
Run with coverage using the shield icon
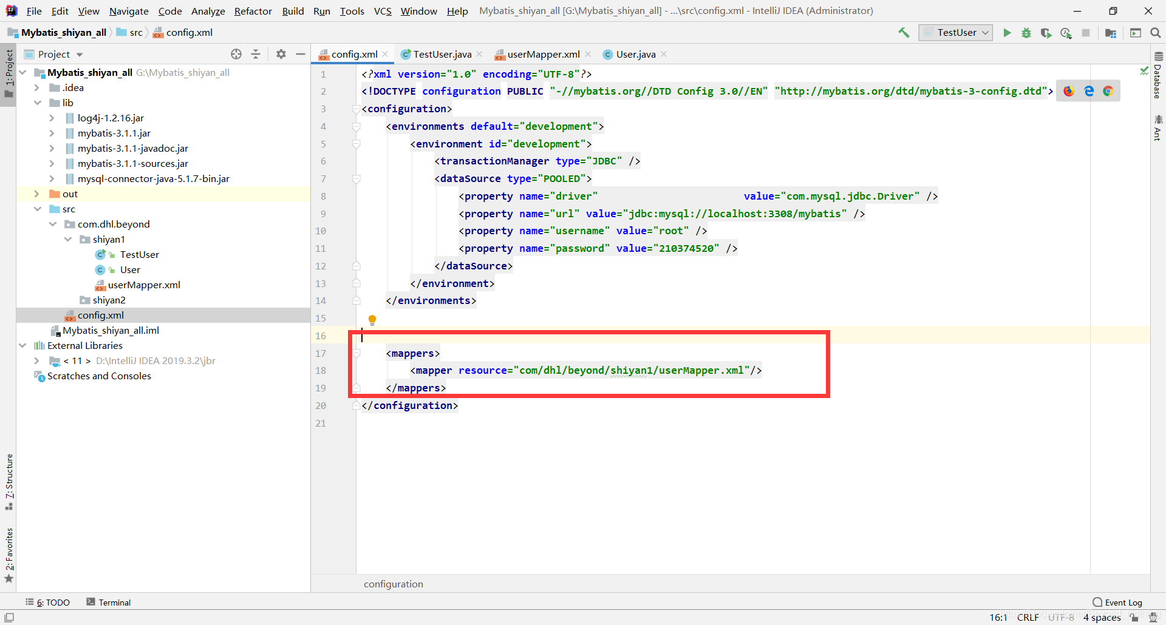coord(1046,33)
